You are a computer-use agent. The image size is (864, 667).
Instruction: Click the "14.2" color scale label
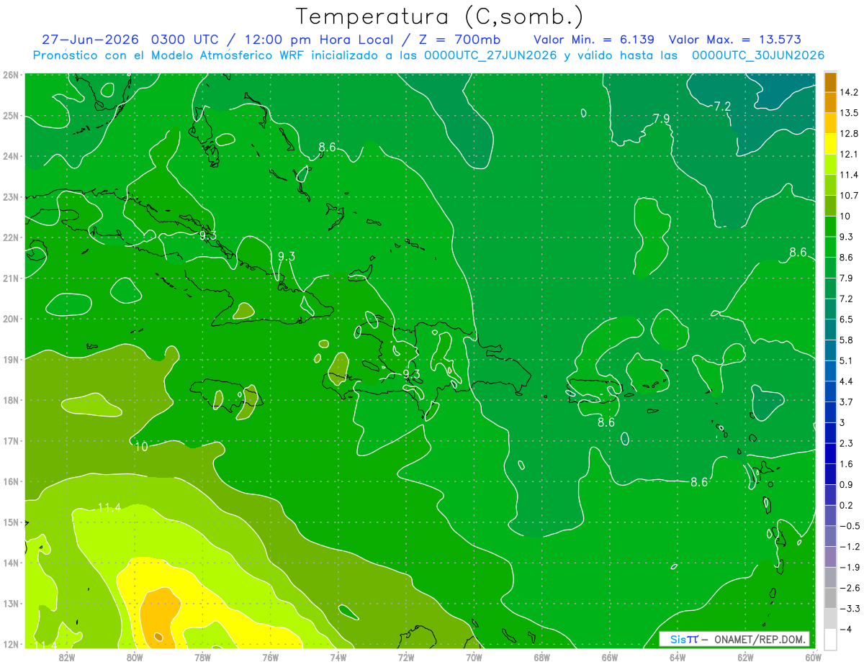(x=849, y=92)
